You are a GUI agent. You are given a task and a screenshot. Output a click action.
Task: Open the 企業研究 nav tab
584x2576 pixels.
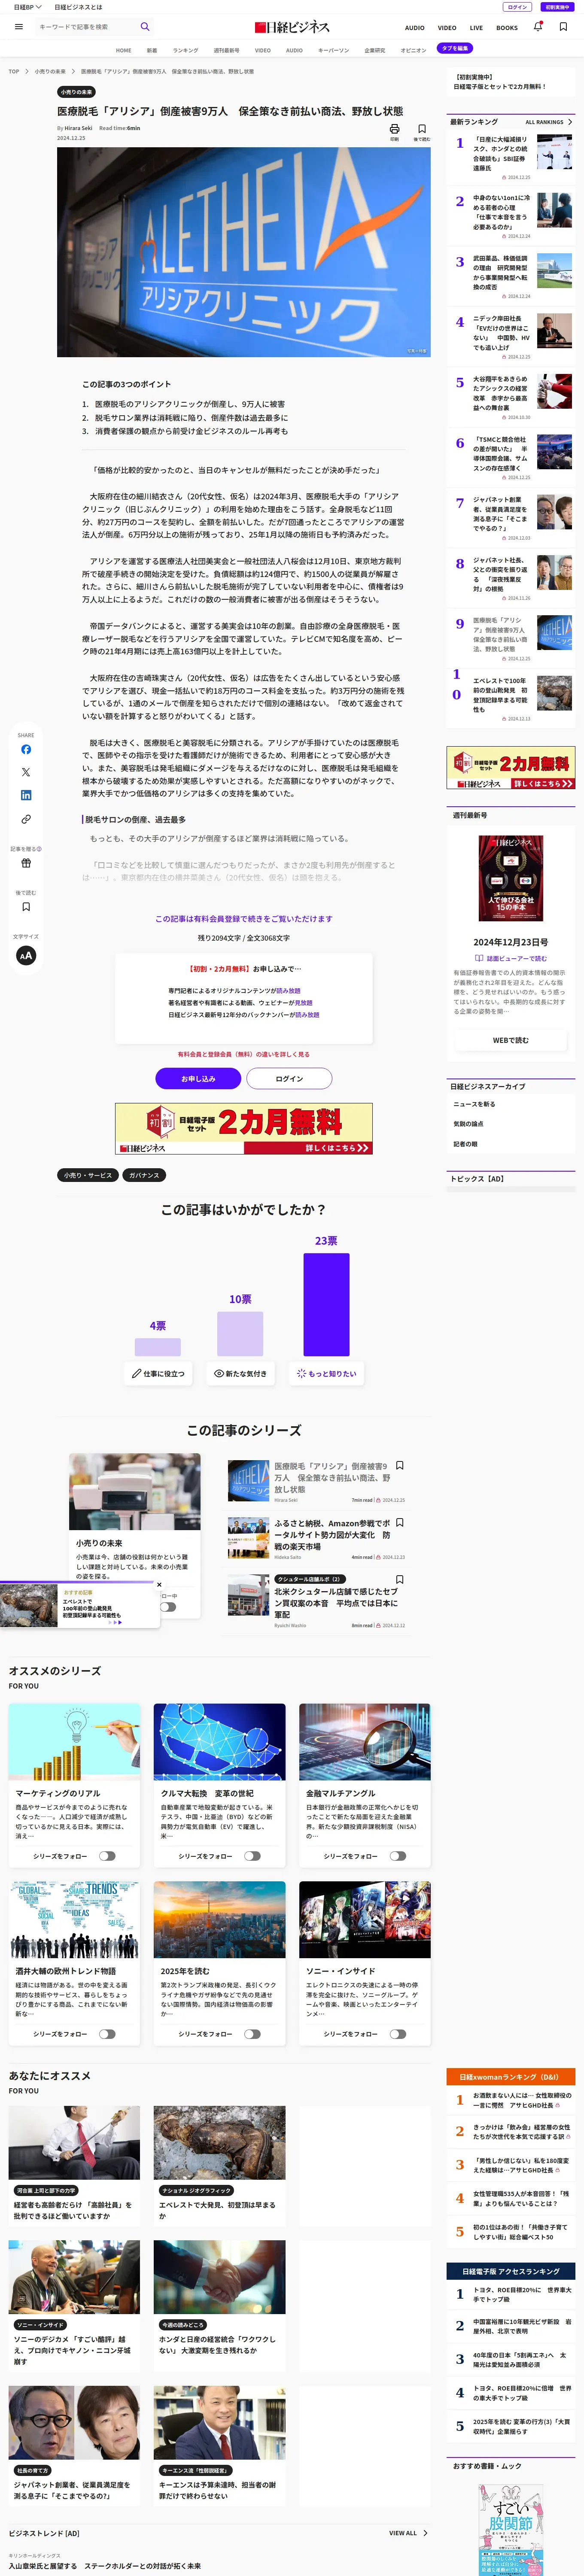(374, 50)
